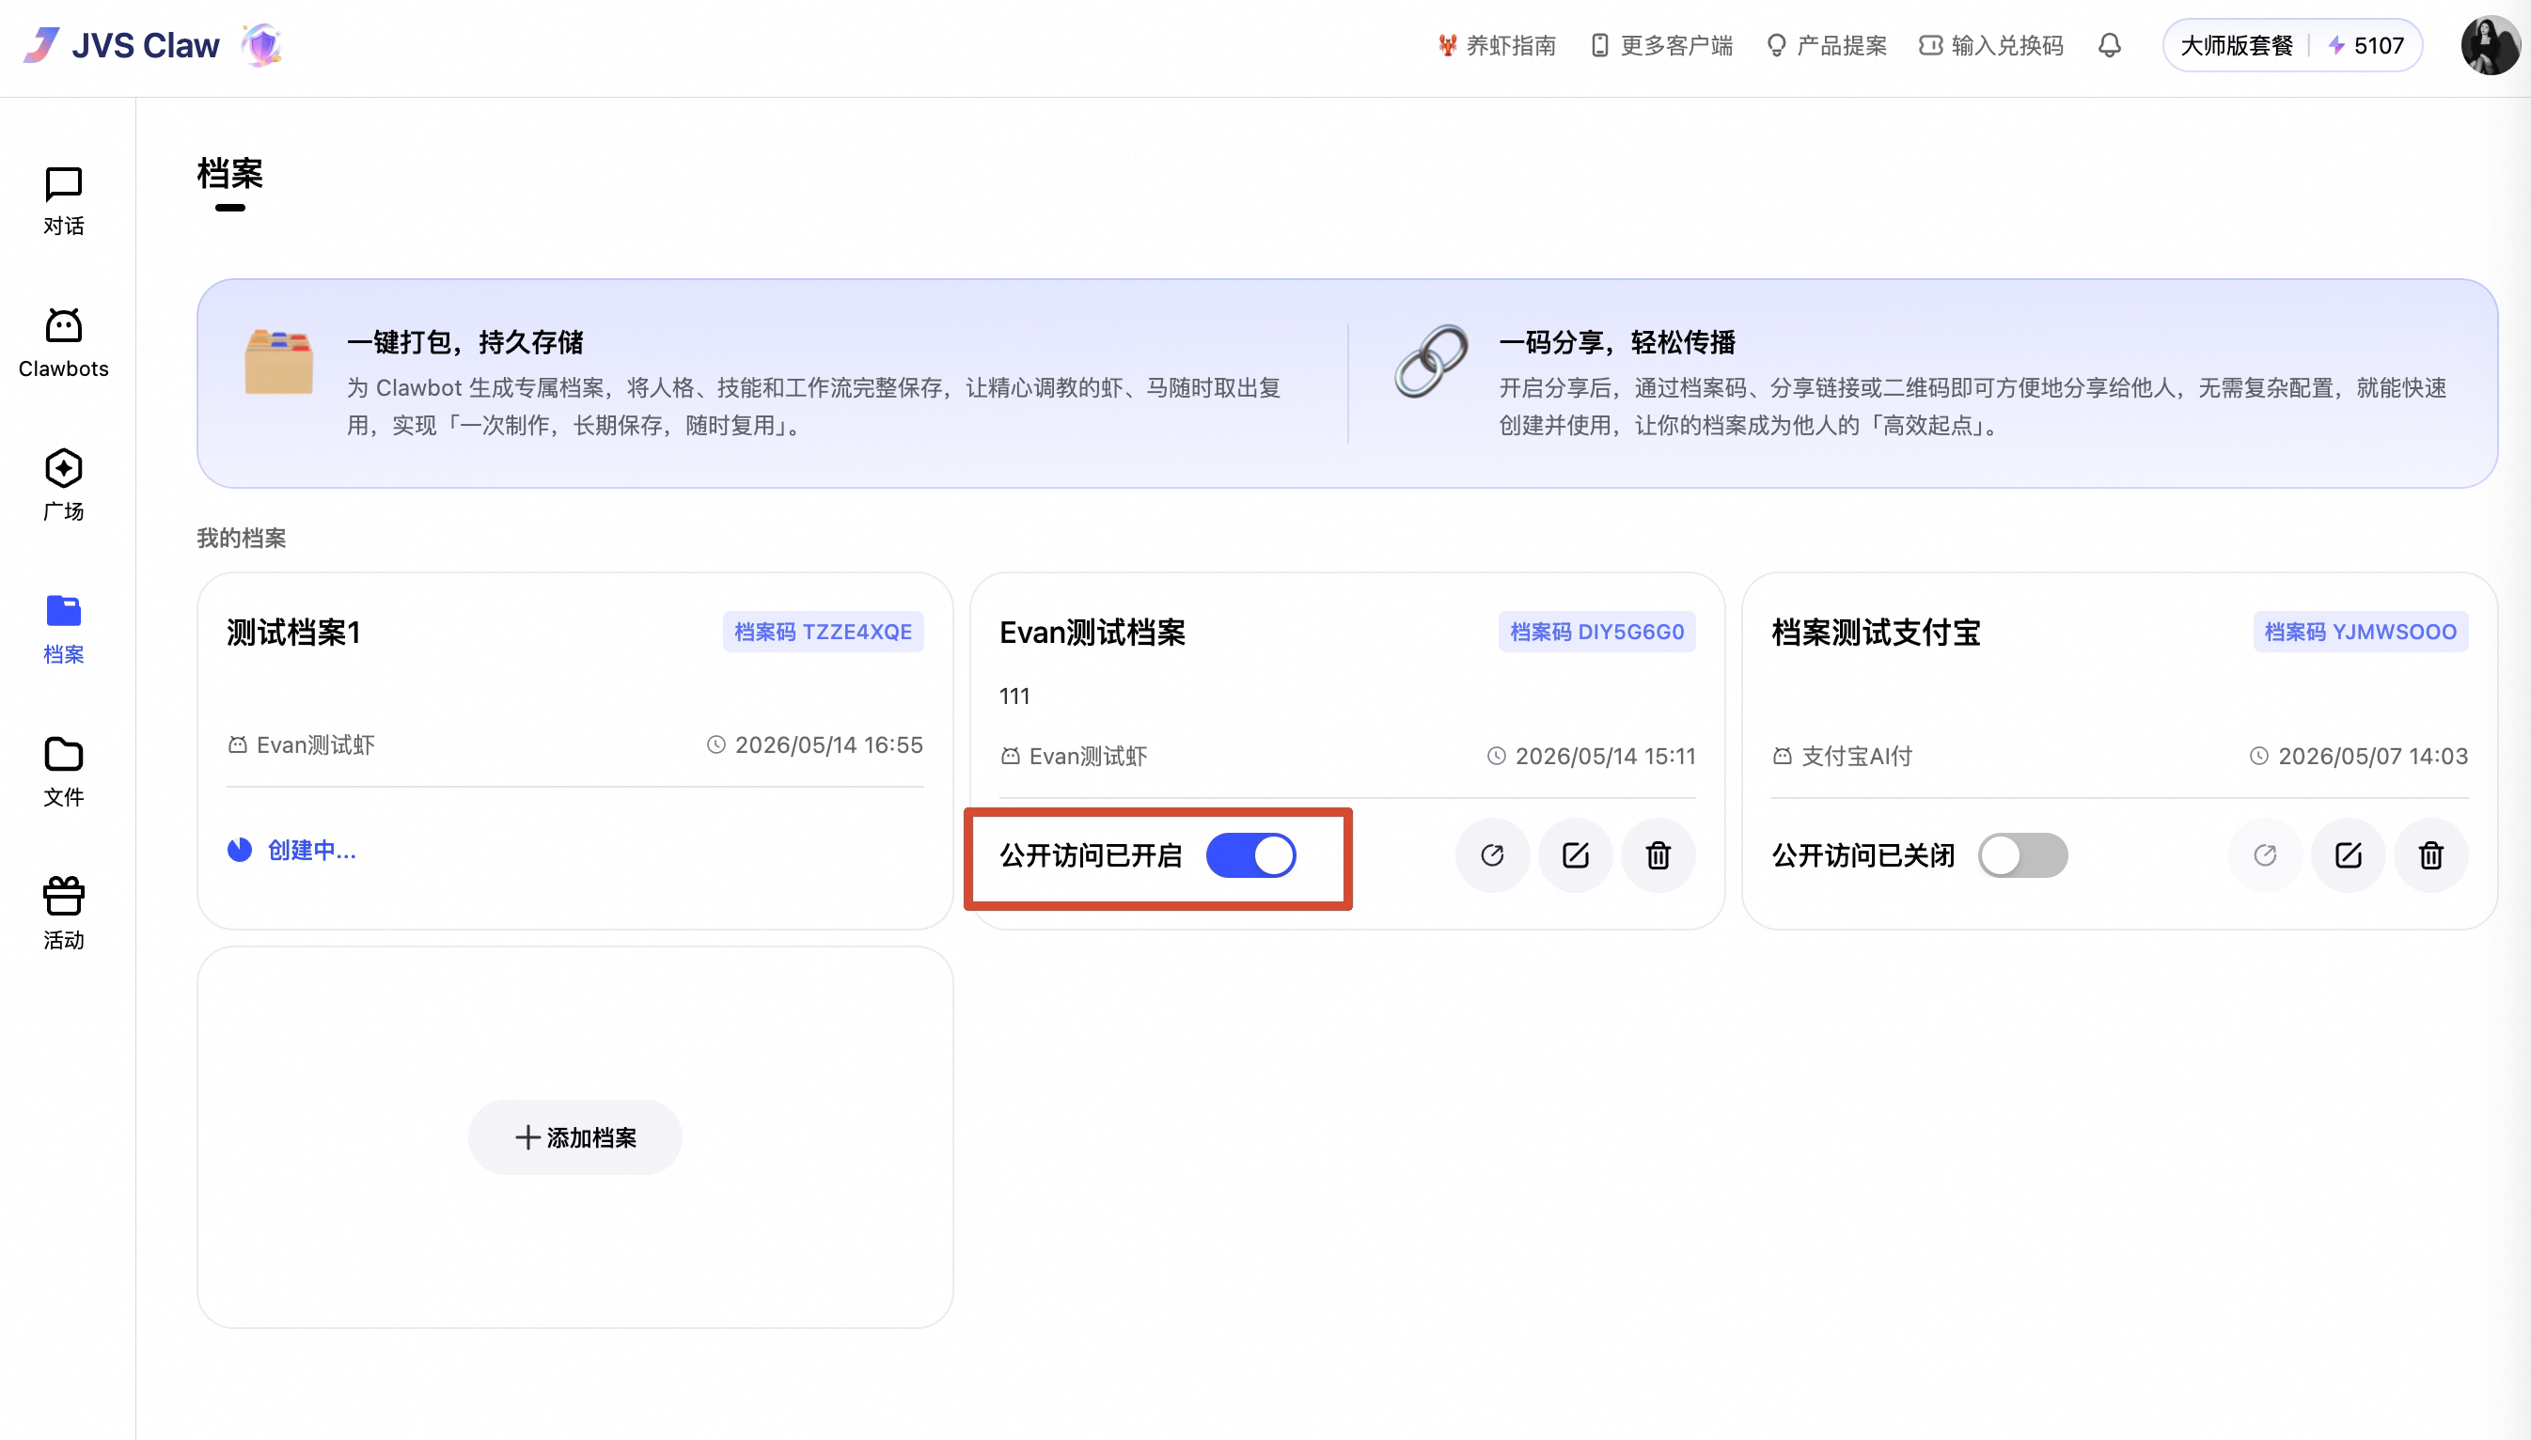
Task: Click the circular arrow icon on 档案测试支付宝
Action: 2265,855
